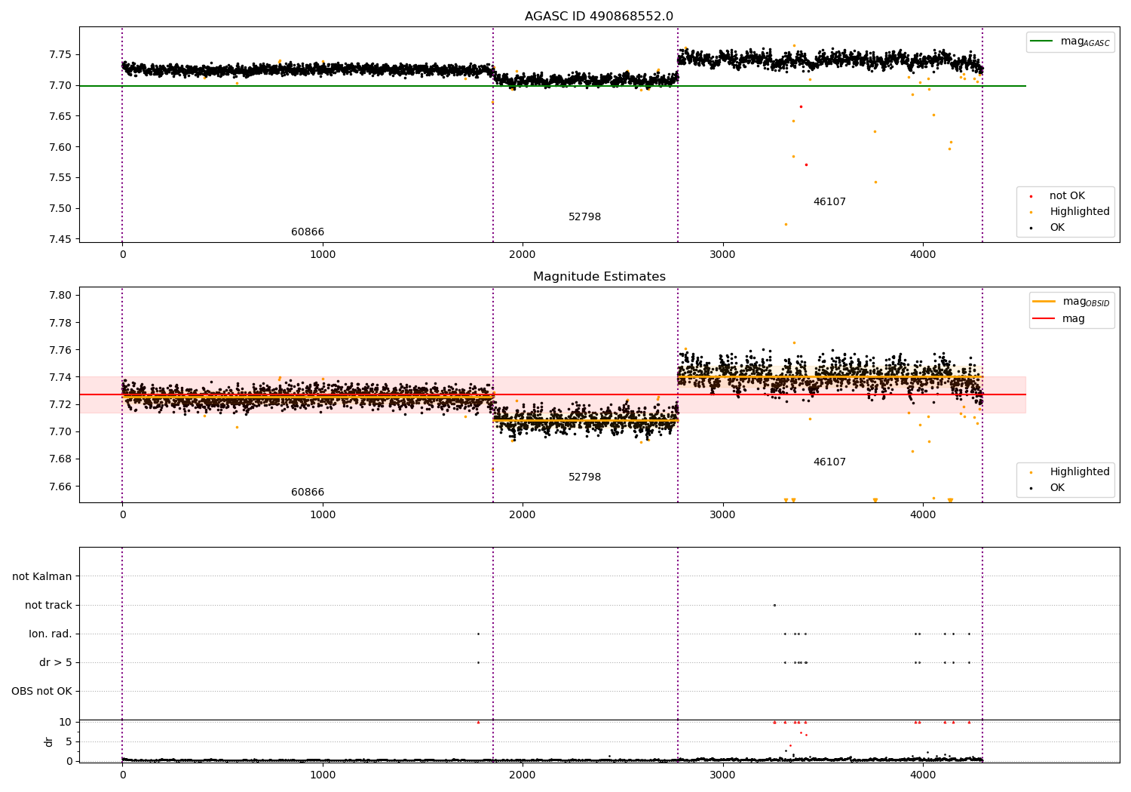This screenshot has height=792, width=1131.
Task: Click the 7.74 tick on Magnitude Estimates
Action: click(60, 377)
